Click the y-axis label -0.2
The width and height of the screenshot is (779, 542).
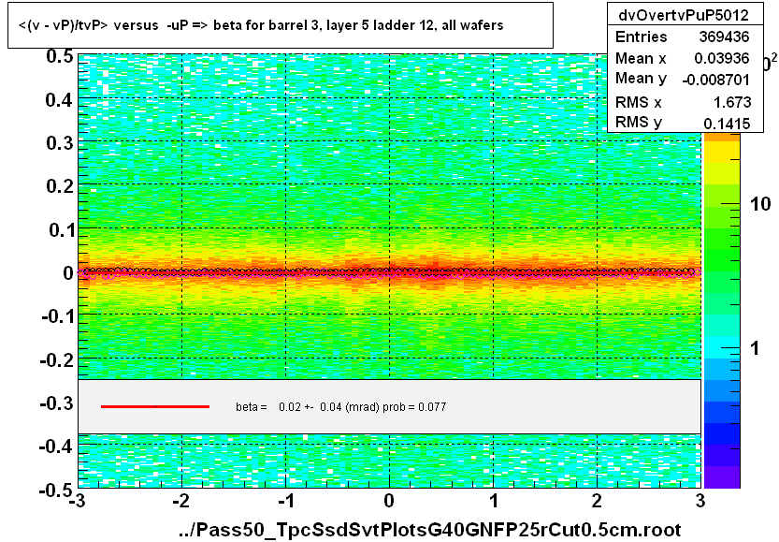[x=56, y=359]
